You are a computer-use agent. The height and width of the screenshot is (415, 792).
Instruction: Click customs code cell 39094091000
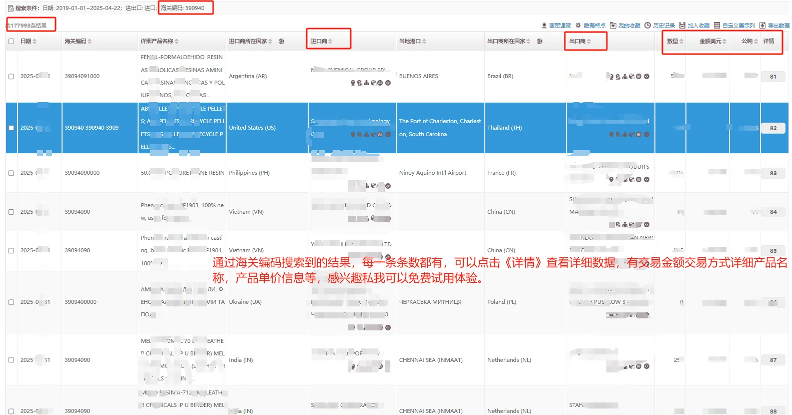coord(82,76)
